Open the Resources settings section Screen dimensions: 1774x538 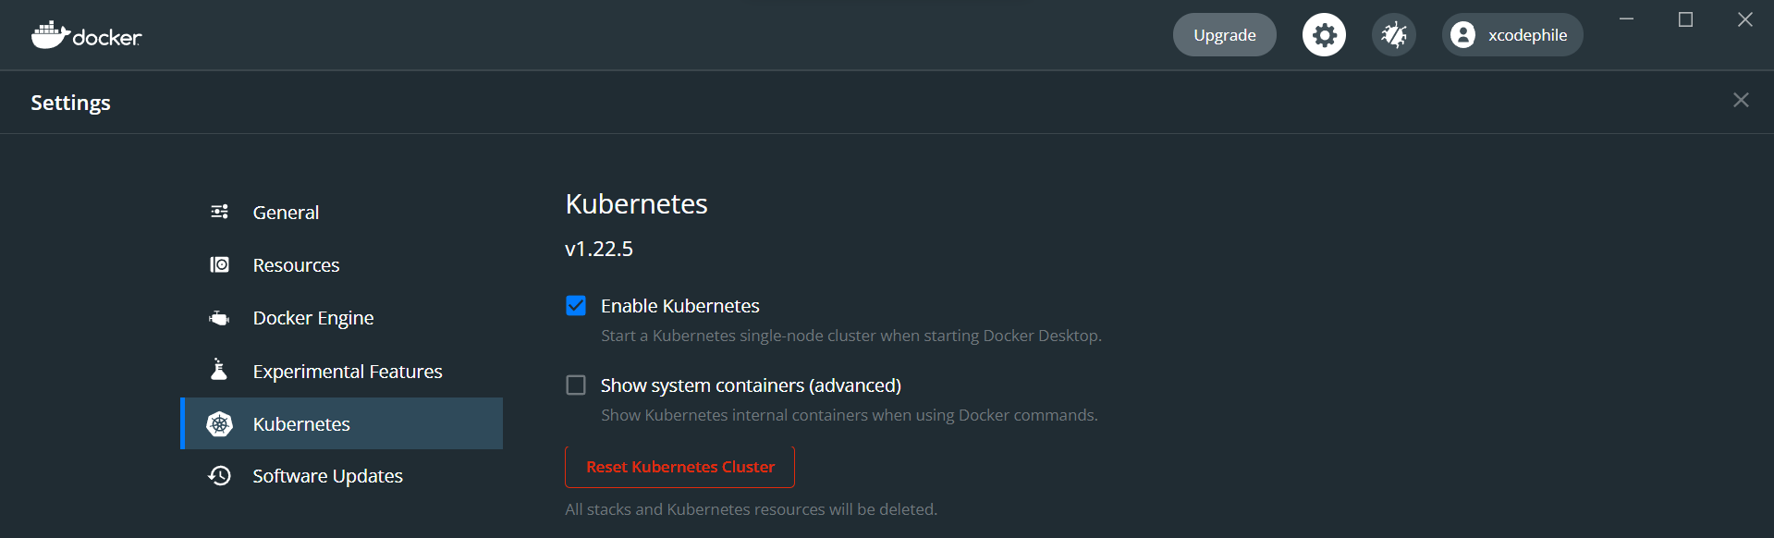(342, 265)
